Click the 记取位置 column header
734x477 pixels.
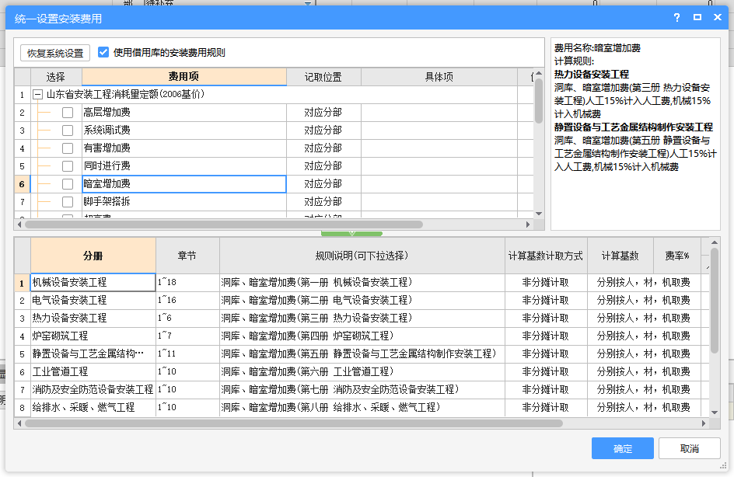pos(323,77)
